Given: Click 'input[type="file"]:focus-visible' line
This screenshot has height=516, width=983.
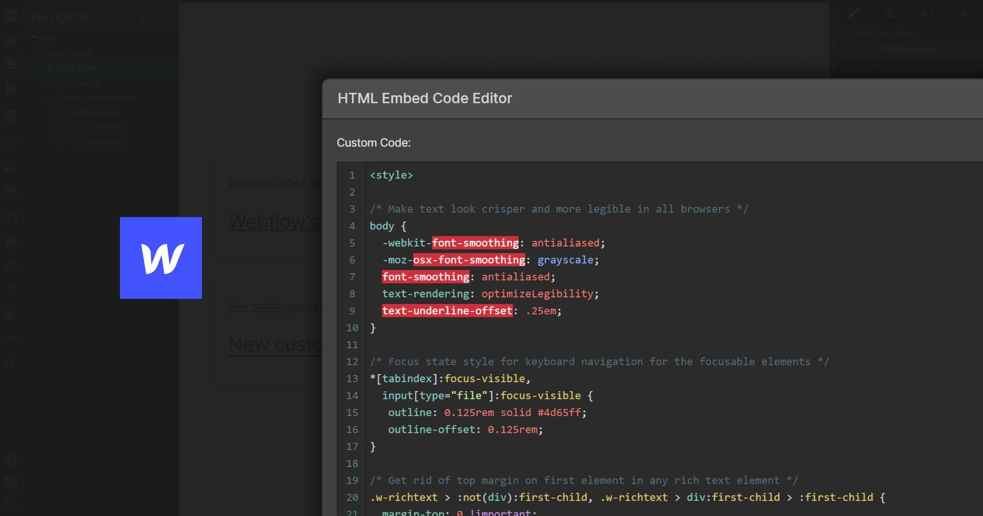Looking at the screenshot, I should 488,396.
